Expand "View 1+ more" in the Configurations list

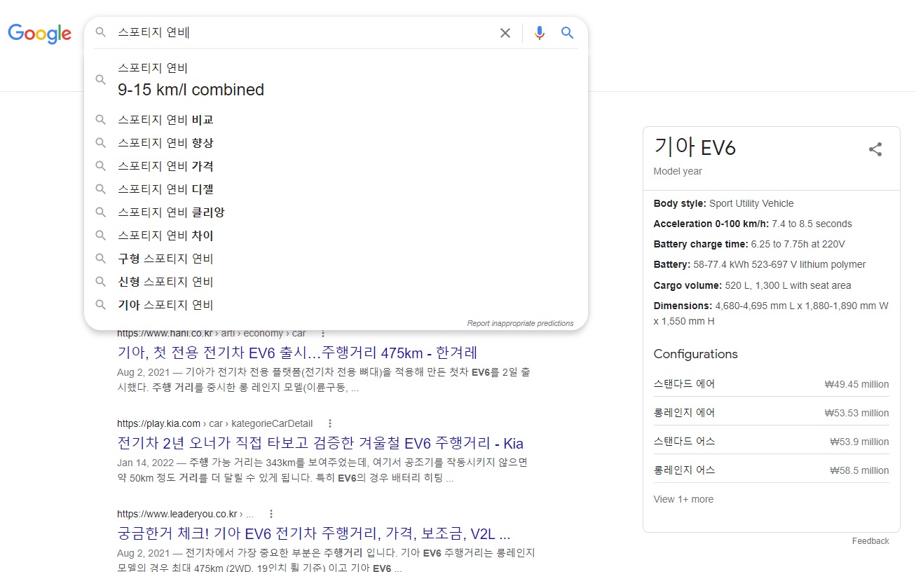[x=683, y=498]
